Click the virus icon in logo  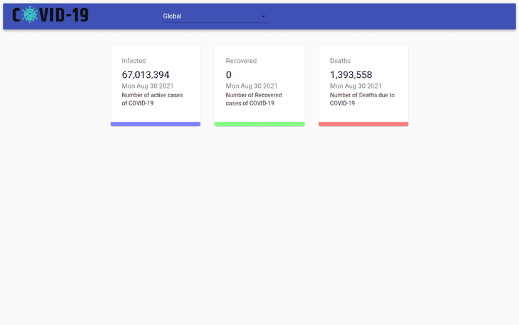tap(30, 15)
